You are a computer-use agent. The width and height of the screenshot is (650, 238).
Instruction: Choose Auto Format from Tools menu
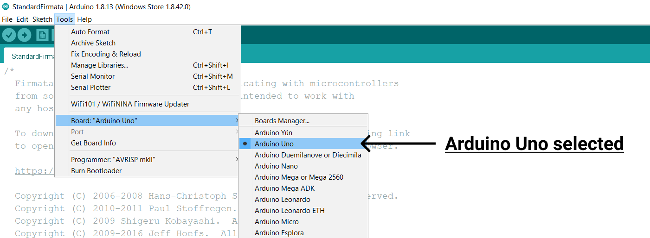coord(90,32)
